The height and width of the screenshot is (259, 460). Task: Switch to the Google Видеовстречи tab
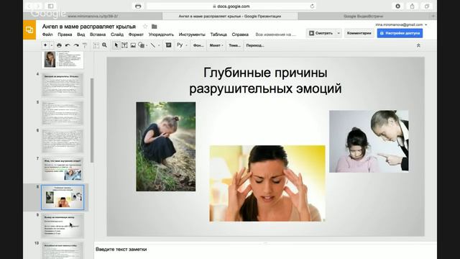pos(363,16)
